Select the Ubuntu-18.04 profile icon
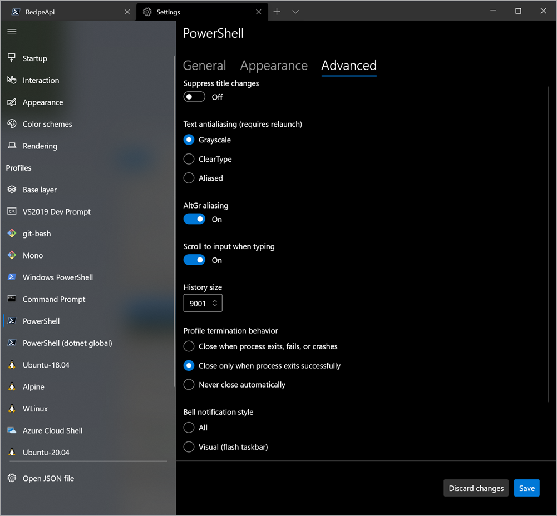Viewport: 557px width, 516px height. coord(12,365)
